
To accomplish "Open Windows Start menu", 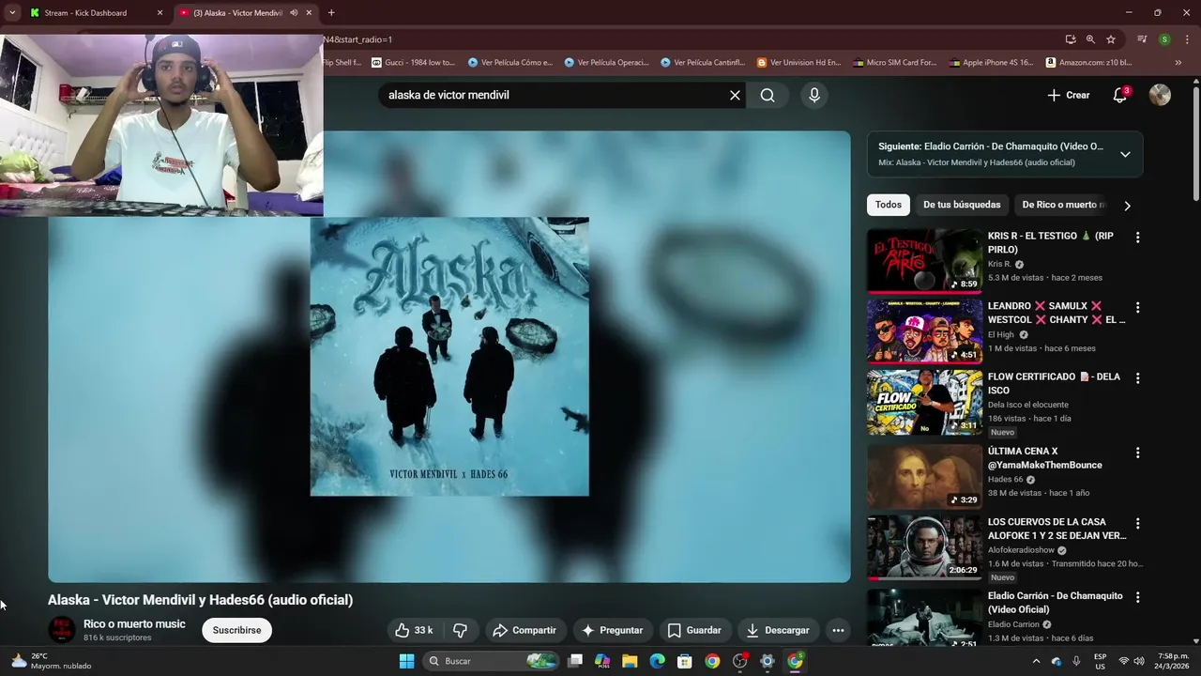I will (x=406, y=661).
